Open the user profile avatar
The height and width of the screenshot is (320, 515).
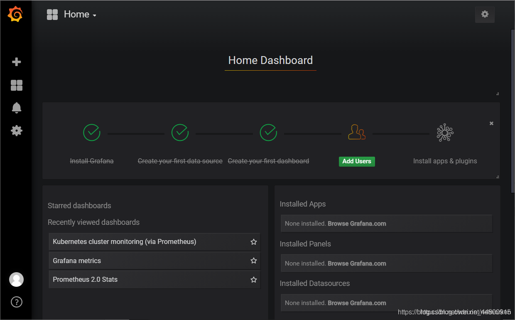[x=16, y=279]
